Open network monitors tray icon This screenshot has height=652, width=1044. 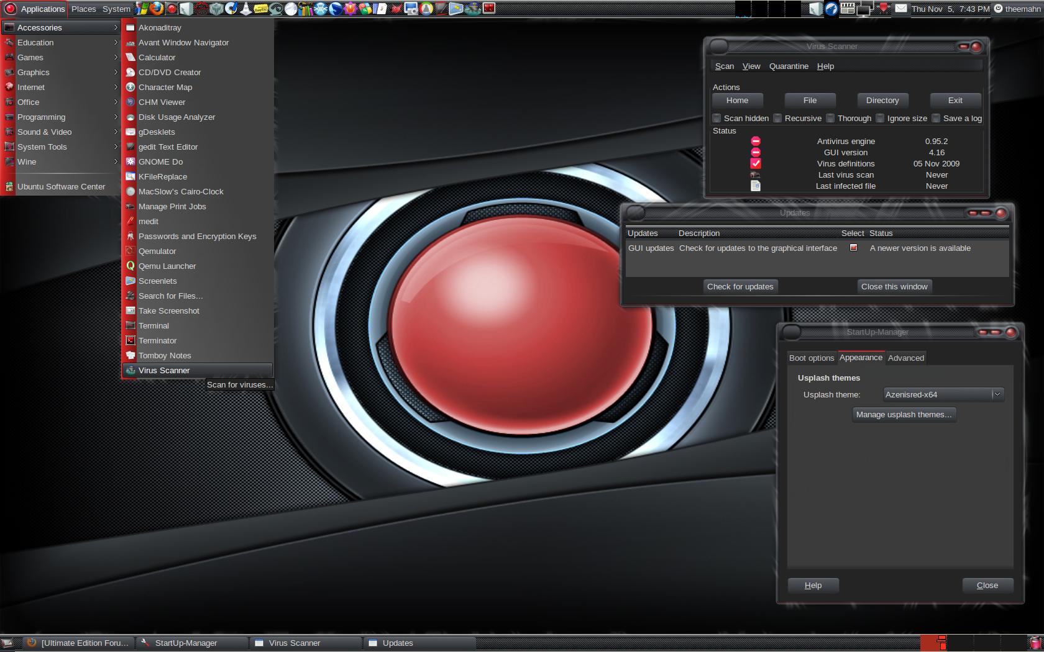[x=864, y=9]
